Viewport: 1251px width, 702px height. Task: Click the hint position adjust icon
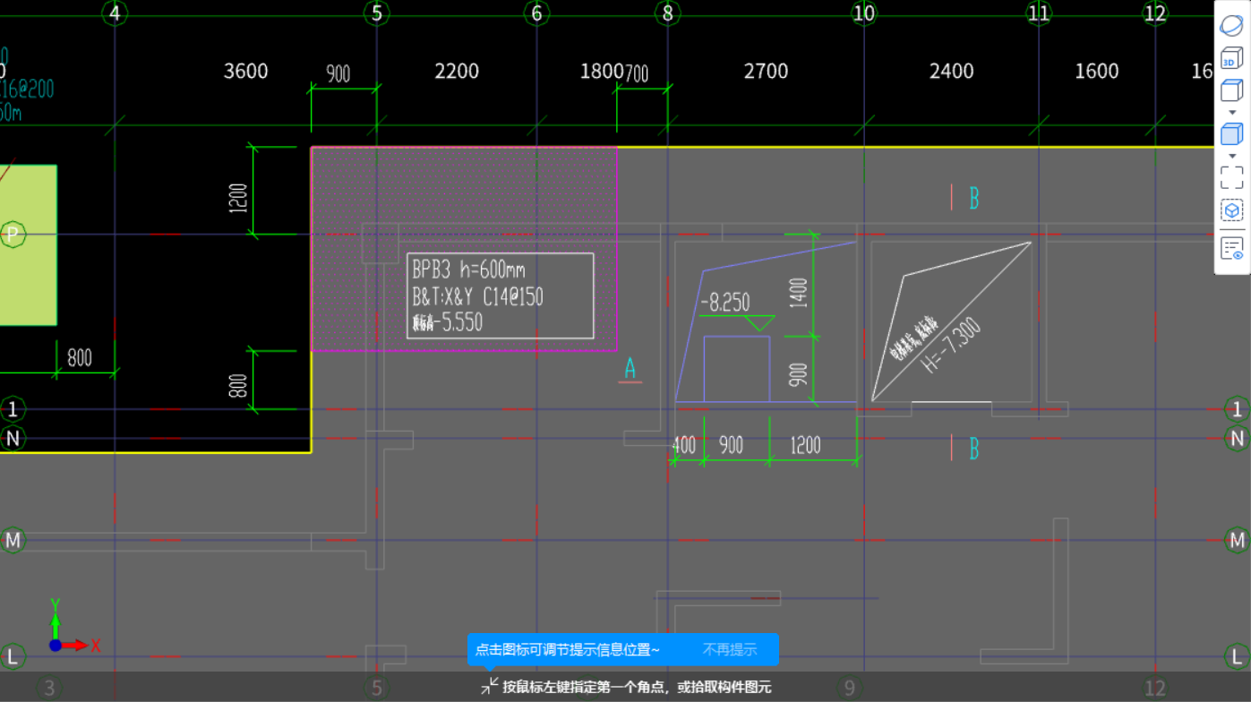tap(489, 687)
